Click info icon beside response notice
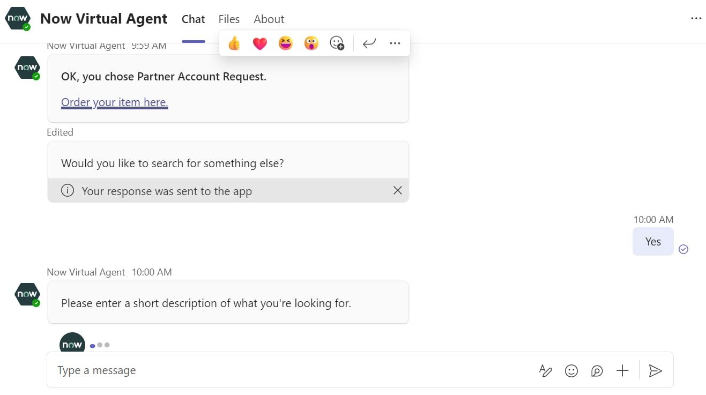Viewport: 706px width, 395px height. 68,190
